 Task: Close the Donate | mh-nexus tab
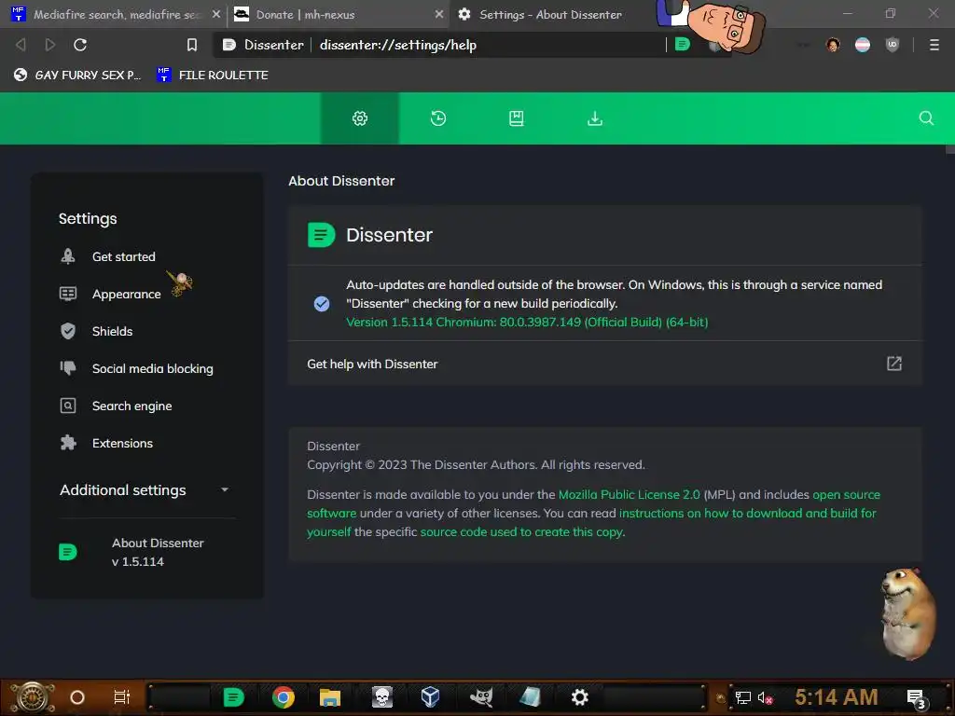[x=439, y=14]
